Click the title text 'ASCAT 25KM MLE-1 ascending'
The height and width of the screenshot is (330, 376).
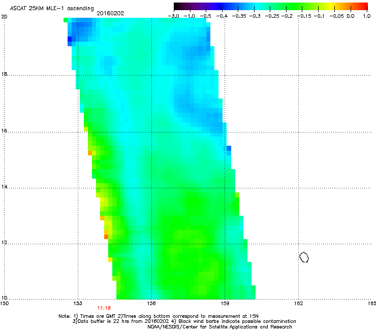coord(52,9)
